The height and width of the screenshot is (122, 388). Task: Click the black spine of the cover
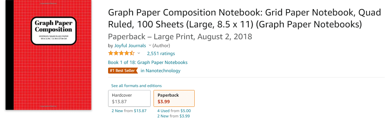coord(9,55)
